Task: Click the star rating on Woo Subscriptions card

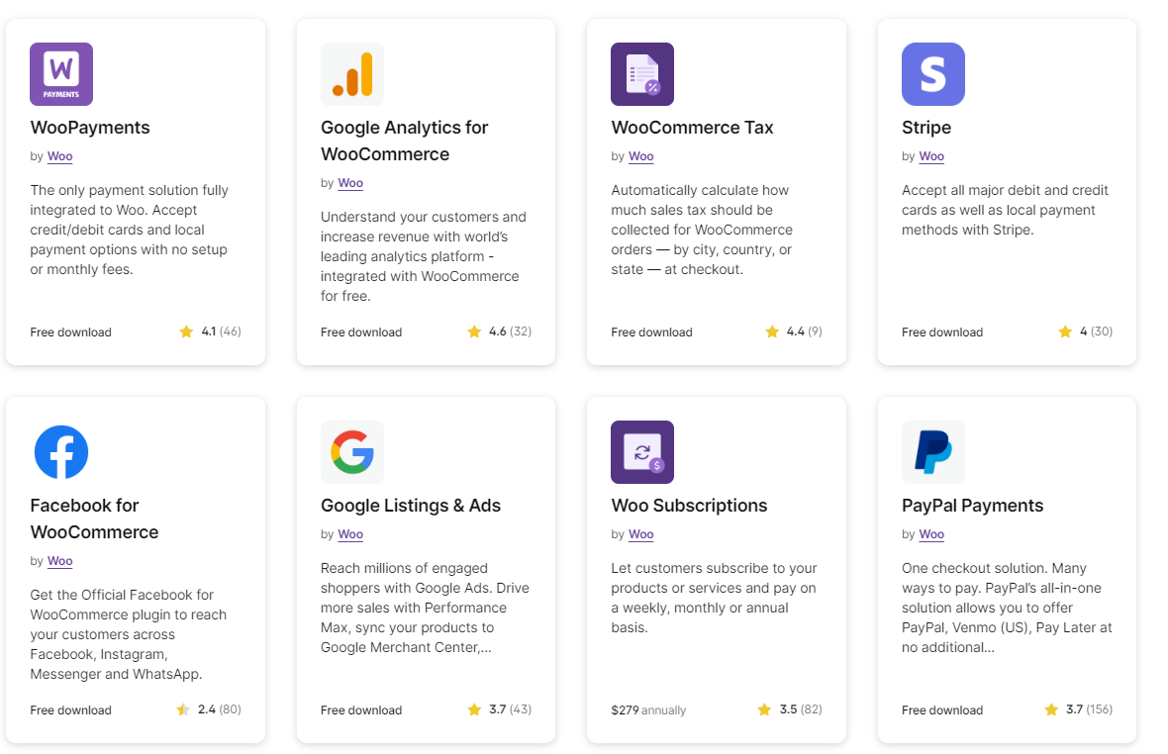Action: [764, 709]
